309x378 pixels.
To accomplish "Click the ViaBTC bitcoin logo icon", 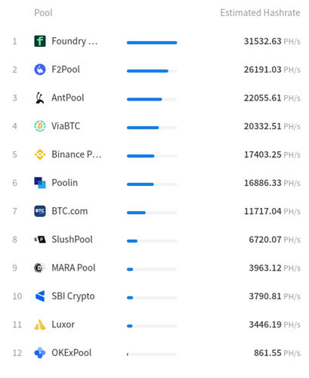I will [x=40, y=126].
